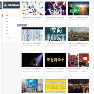94x94 pixels.
Task: Click the eye icon beside heat count 807
Action: point(35,46)
